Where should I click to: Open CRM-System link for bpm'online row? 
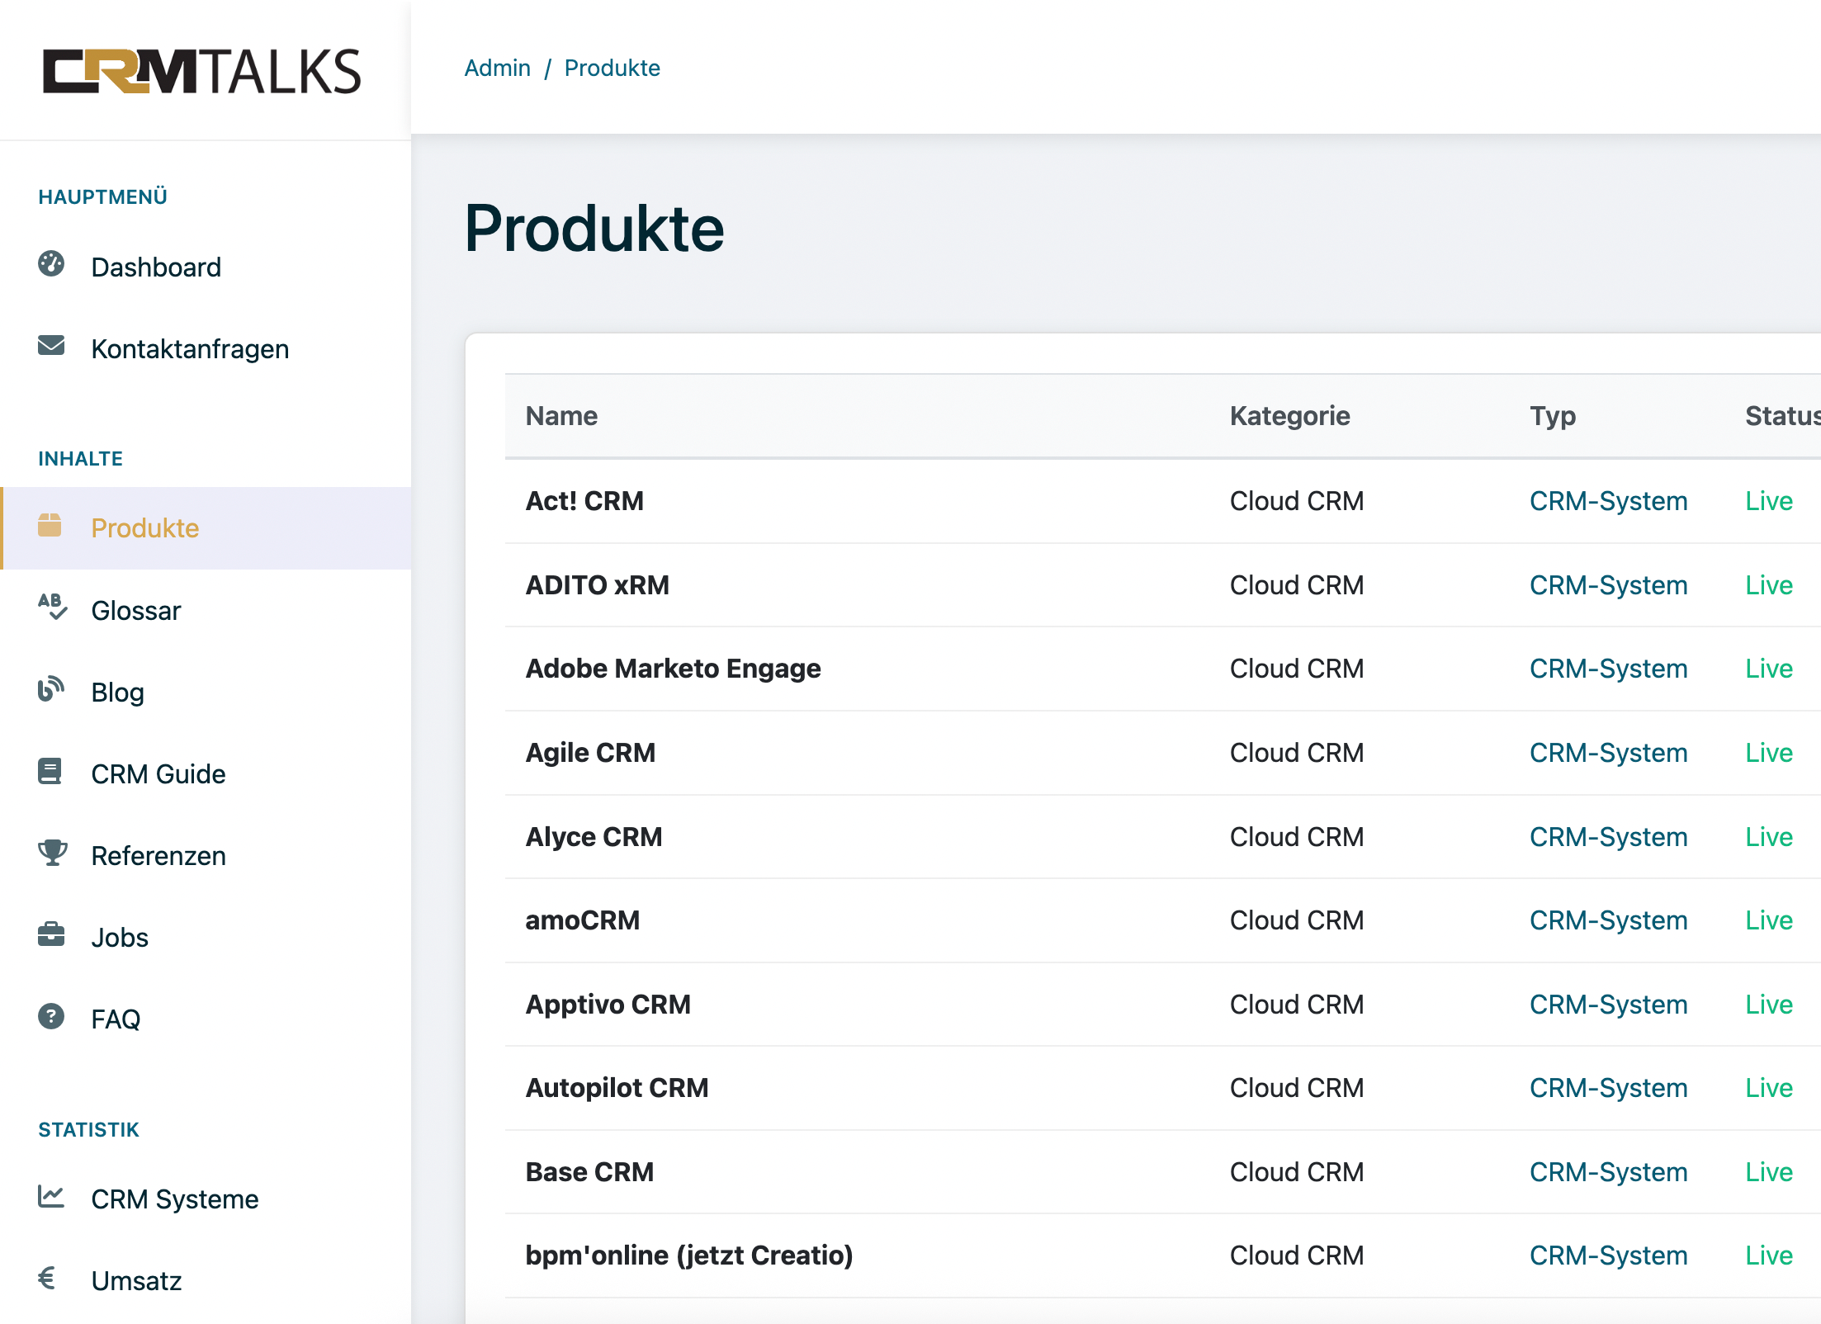coord(1608,1255)
